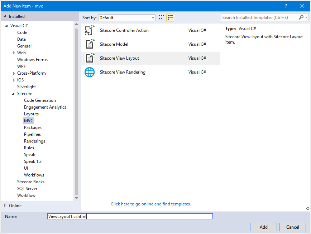Open the online templates link
311x234 pixels.
click(150, 204)
